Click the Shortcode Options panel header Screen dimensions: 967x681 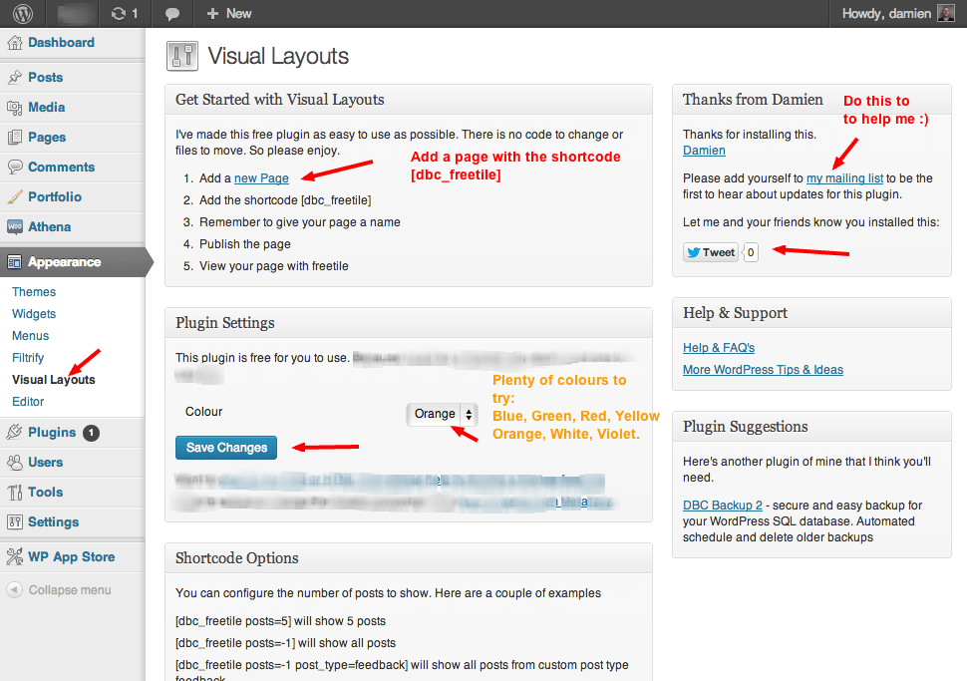click(409, 558)
